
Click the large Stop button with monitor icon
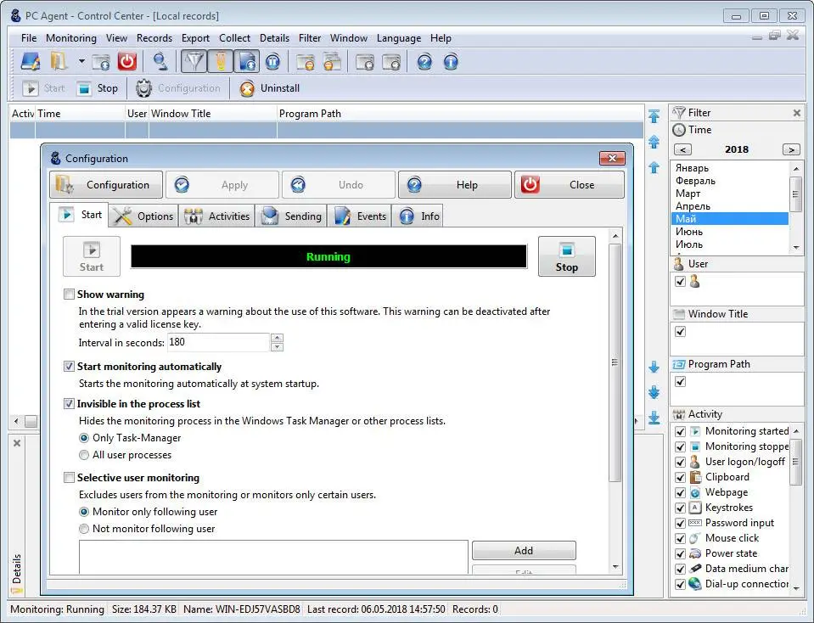pos(566,256)
